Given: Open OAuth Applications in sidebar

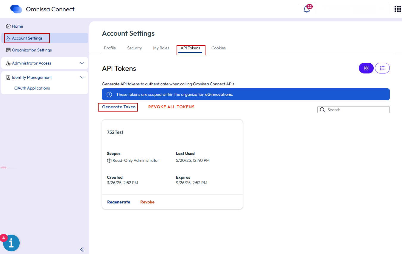Looking at the screenshot, I should [32, 88].
